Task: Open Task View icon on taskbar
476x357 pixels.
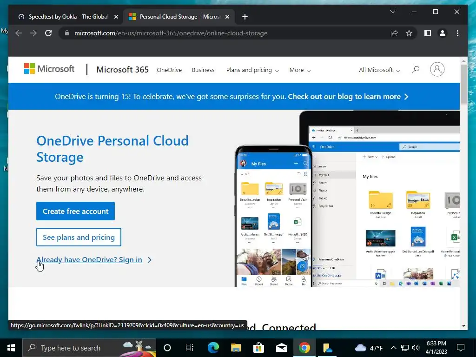Action: (x=190, y=348)
